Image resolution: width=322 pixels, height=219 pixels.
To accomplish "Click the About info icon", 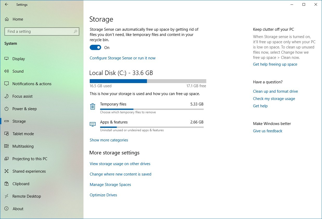I will point(7,209).
